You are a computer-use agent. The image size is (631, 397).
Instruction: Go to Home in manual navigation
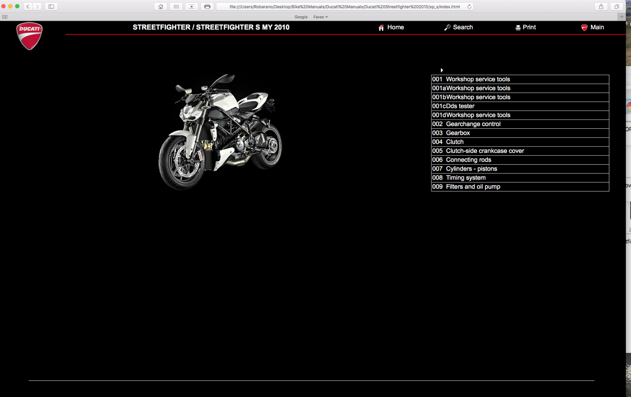tap(396, 27)
